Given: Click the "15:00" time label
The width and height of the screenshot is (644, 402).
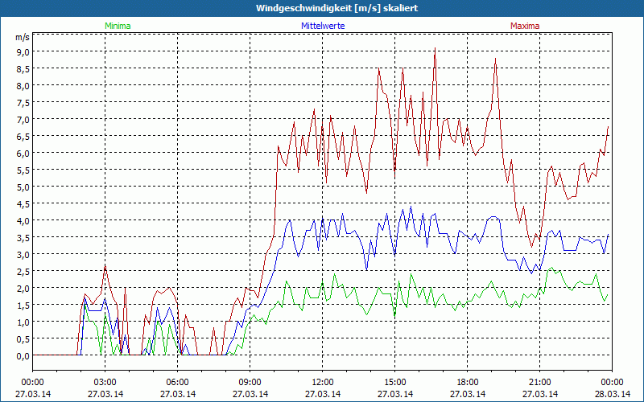Looking at the screenshot, I should tap(395, 383).
